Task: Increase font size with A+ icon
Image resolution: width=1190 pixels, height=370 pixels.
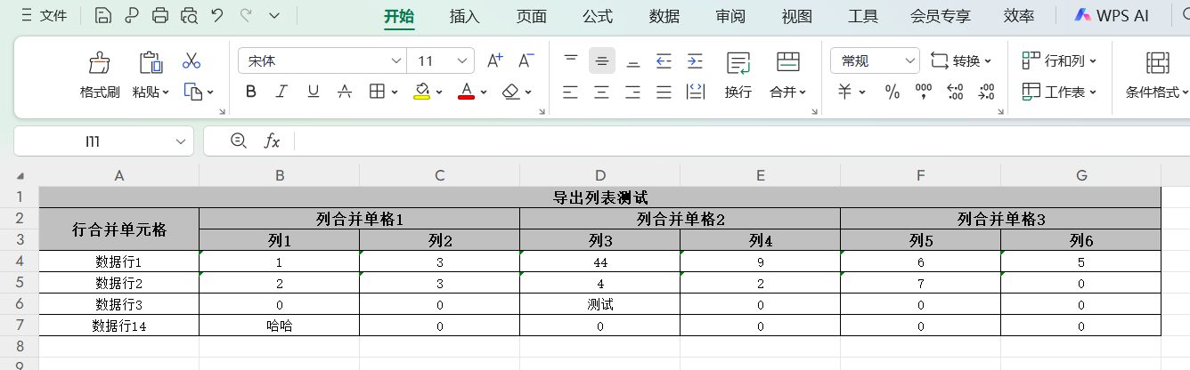Action: click(495, 60)
